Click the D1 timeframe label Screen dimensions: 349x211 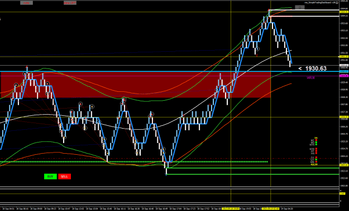(x=313, y=158)
